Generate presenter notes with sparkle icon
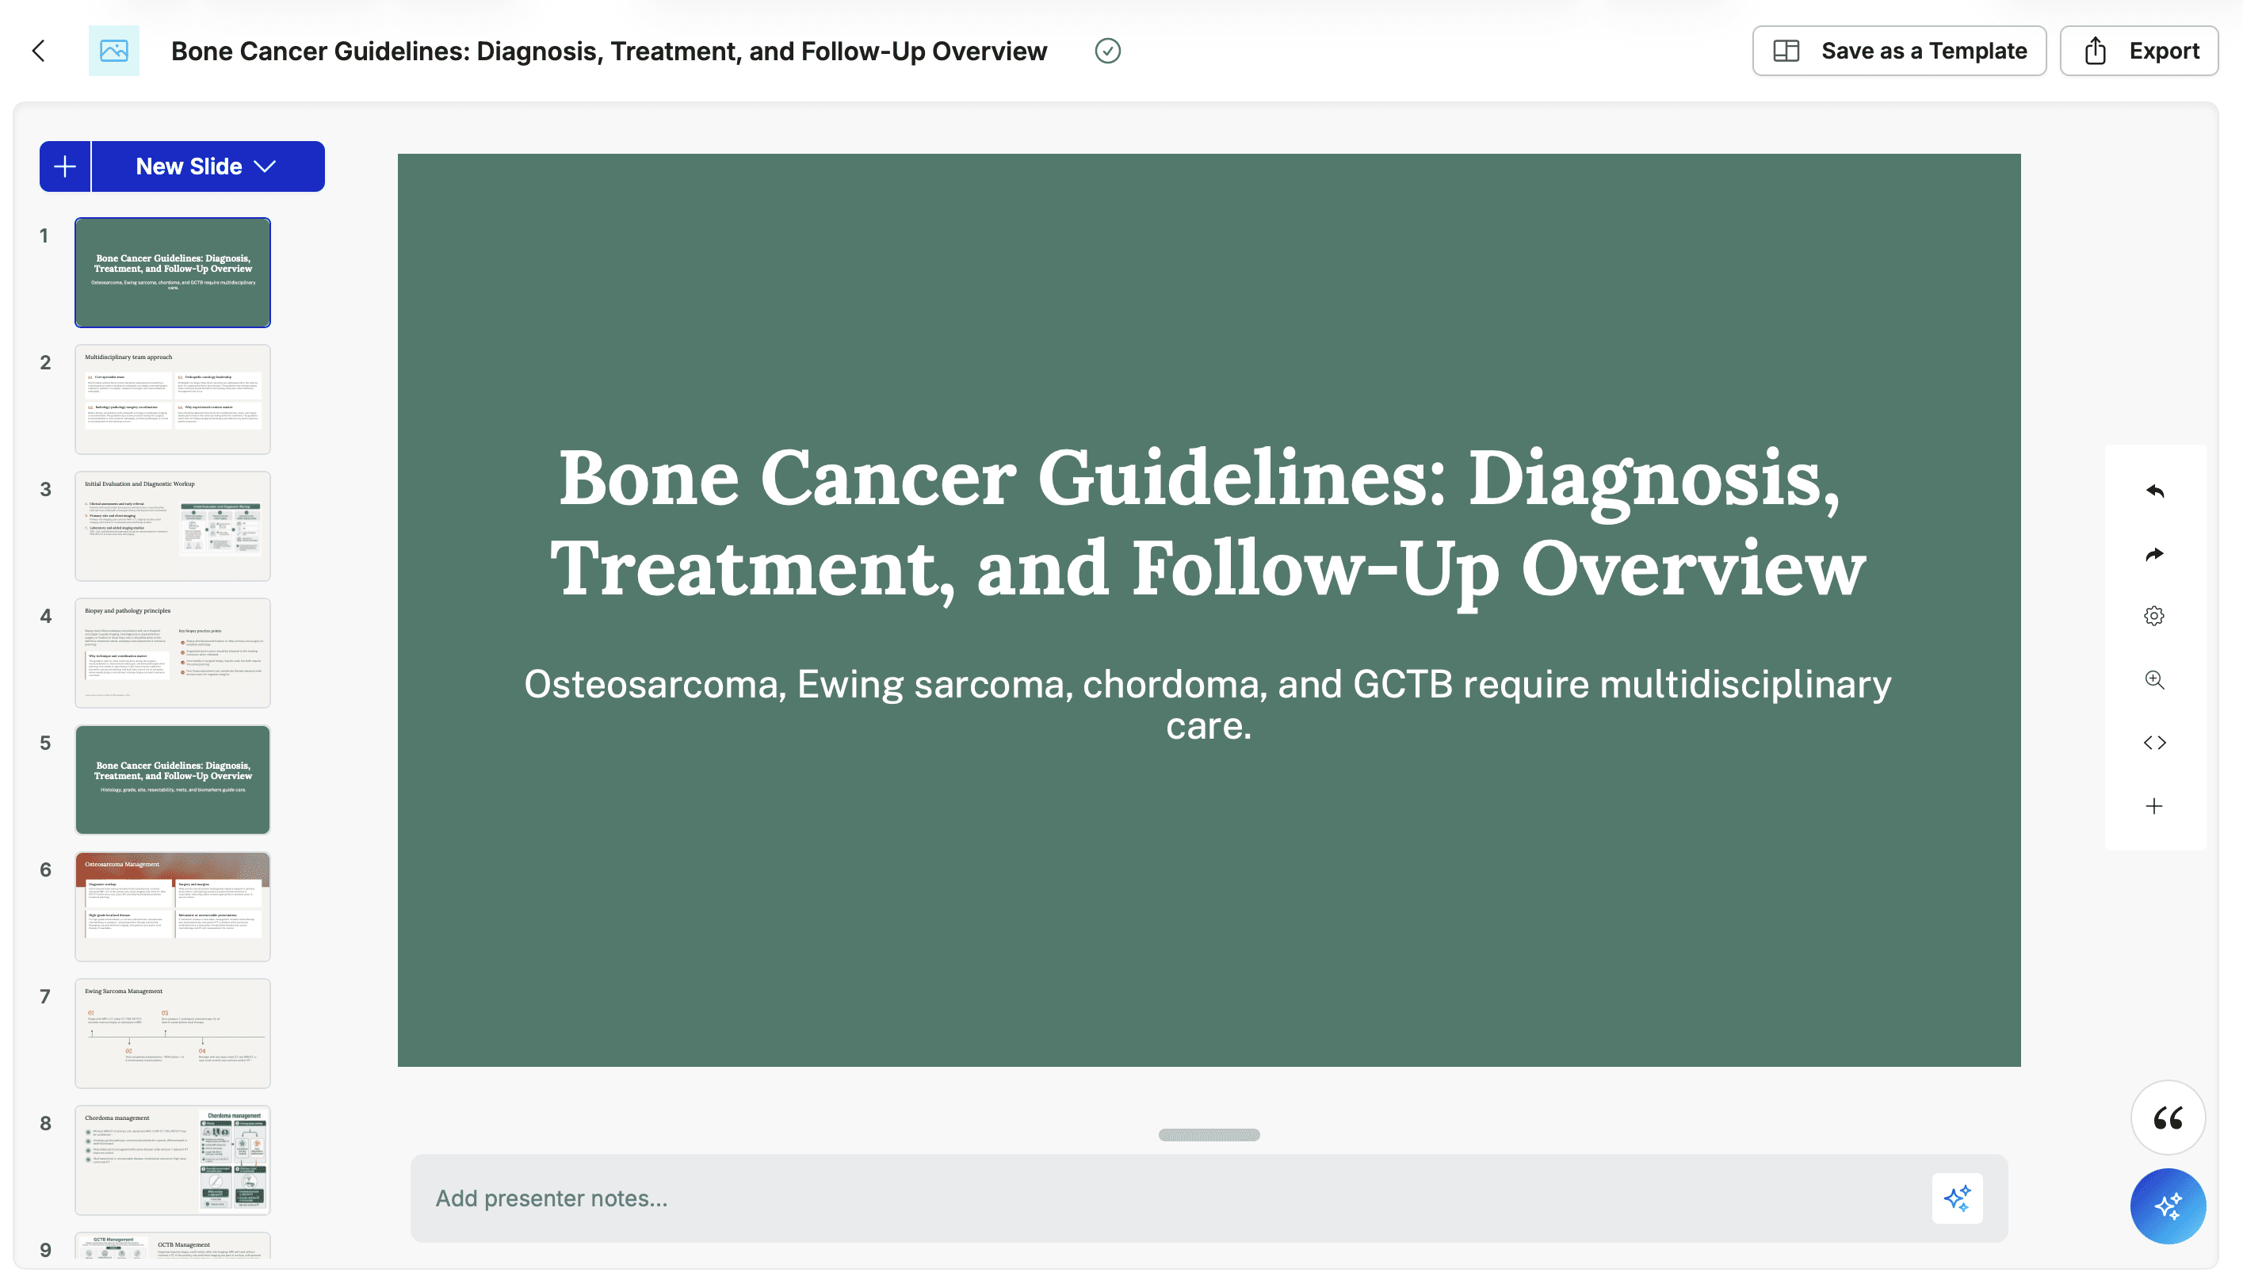 click(1958, 1198)
